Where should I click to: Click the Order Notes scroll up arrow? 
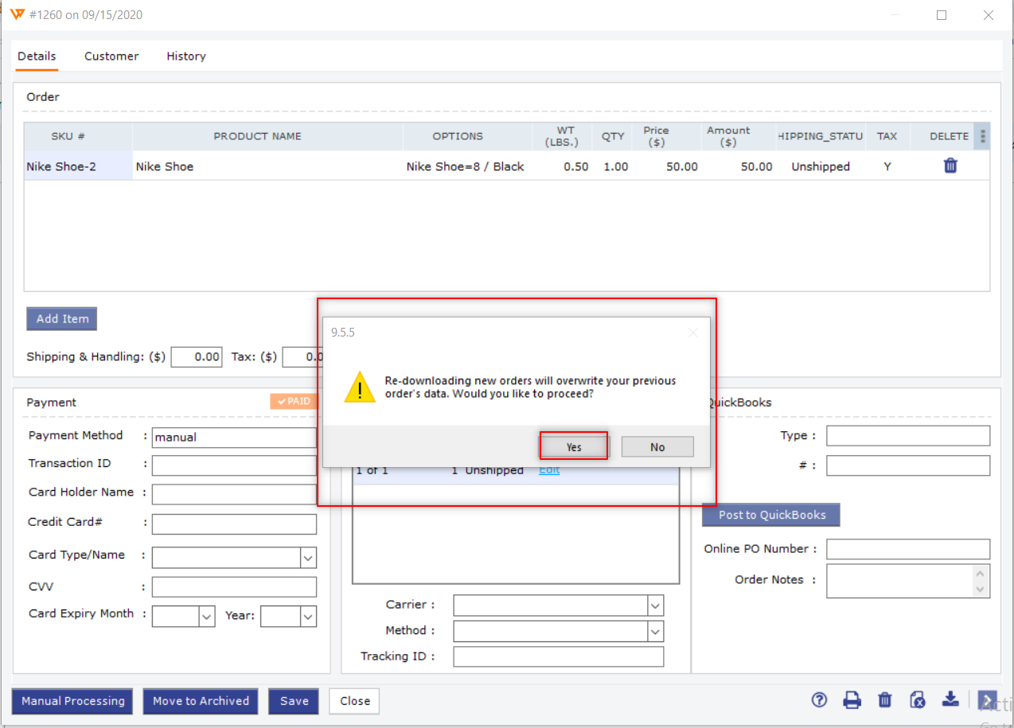pos(982,573)
